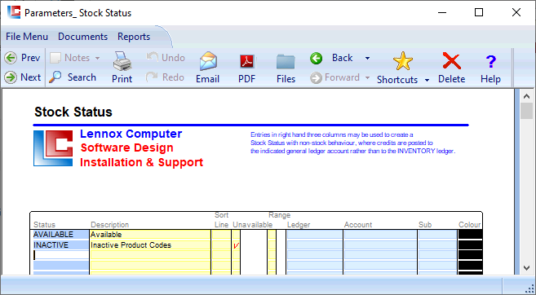536x295 pixels.
Task: Click Colour swatch for AVAILABLE row
Action: point(471,235)
